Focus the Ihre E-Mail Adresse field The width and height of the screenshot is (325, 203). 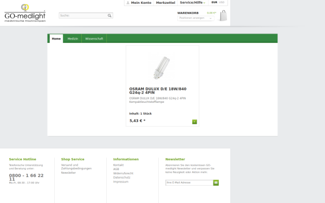tap(189, 183)
